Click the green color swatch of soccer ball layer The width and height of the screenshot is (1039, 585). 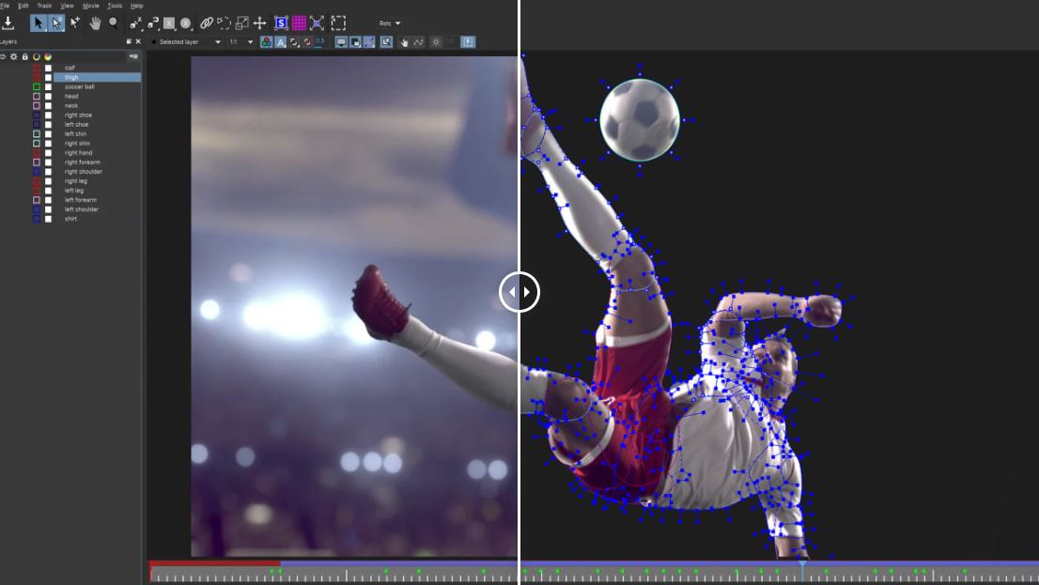[37, 86]
